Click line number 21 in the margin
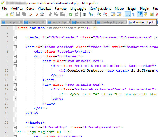 tap(7, 123)
